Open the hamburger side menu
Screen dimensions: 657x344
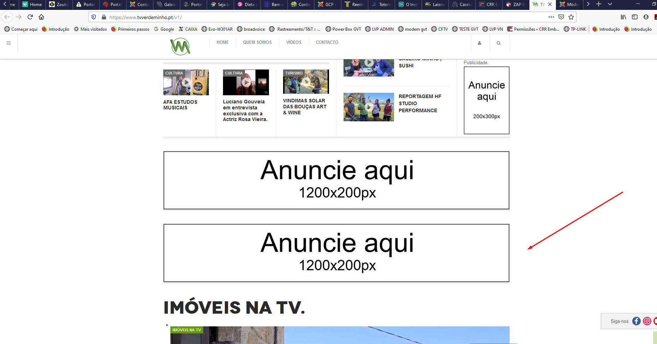[9, 43]
